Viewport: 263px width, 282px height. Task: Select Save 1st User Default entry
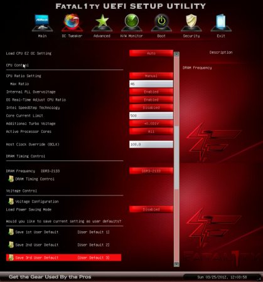coord(63,232)
